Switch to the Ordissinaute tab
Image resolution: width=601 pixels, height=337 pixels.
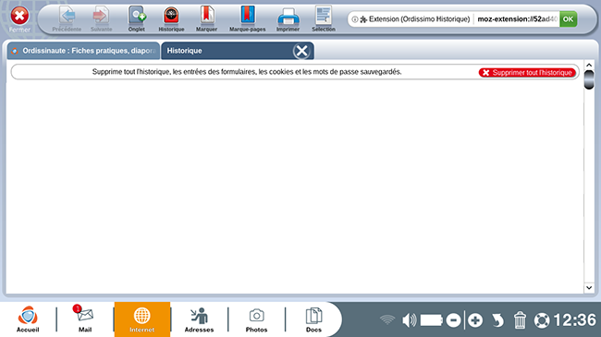tap(83, 51)
